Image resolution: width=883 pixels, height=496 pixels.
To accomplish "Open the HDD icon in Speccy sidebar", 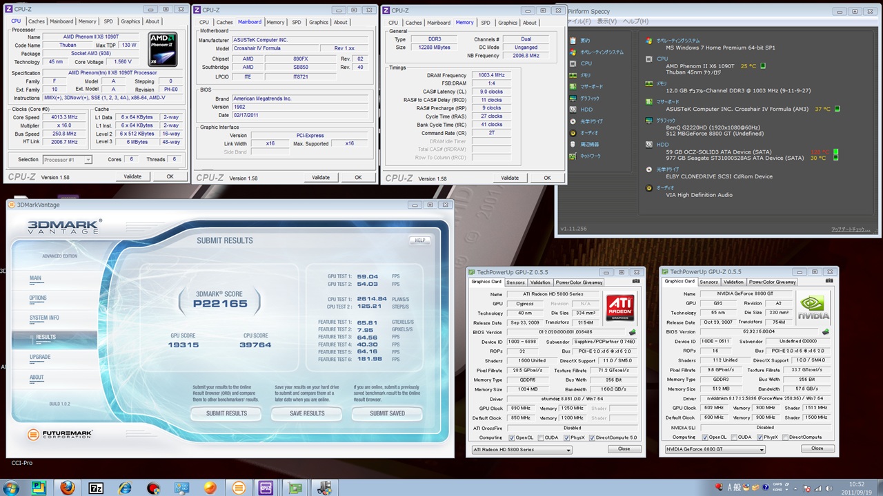I will (573, 110).
